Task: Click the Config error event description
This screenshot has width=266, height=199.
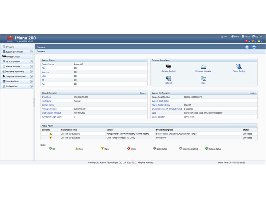Action: (x=161, y=138)
